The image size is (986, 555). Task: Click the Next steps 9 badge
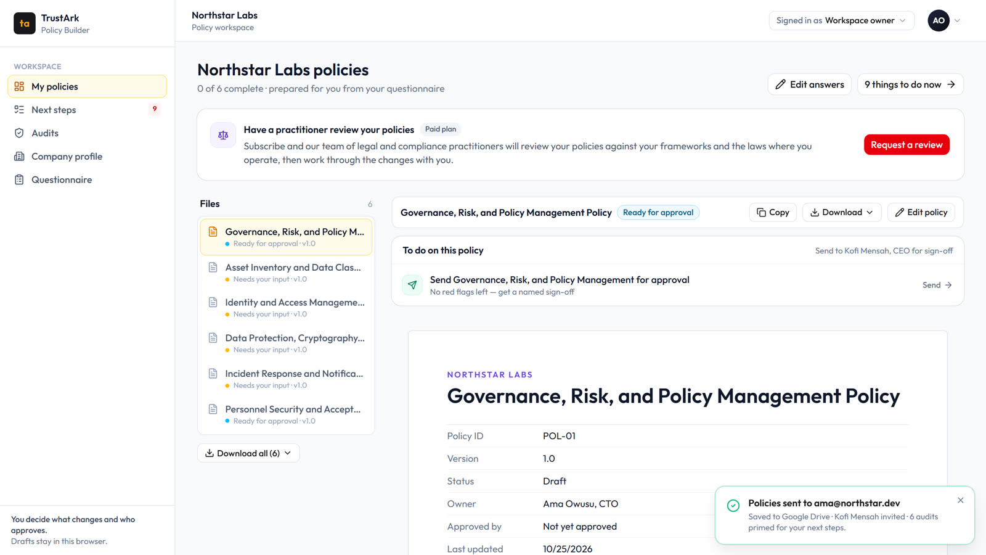point(155,109)
